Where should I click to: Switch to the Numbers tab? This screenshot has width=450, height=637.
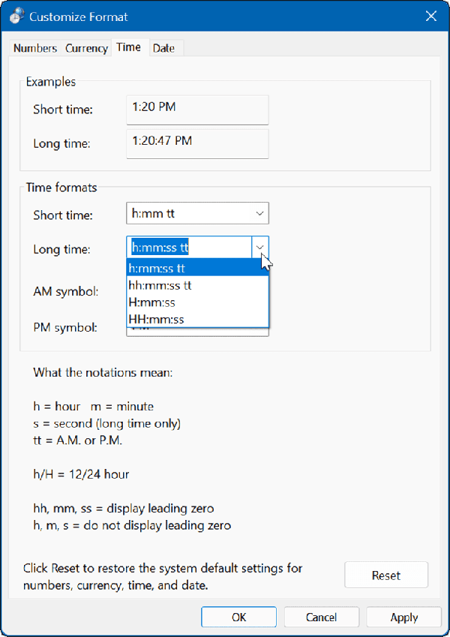point(34,47)
